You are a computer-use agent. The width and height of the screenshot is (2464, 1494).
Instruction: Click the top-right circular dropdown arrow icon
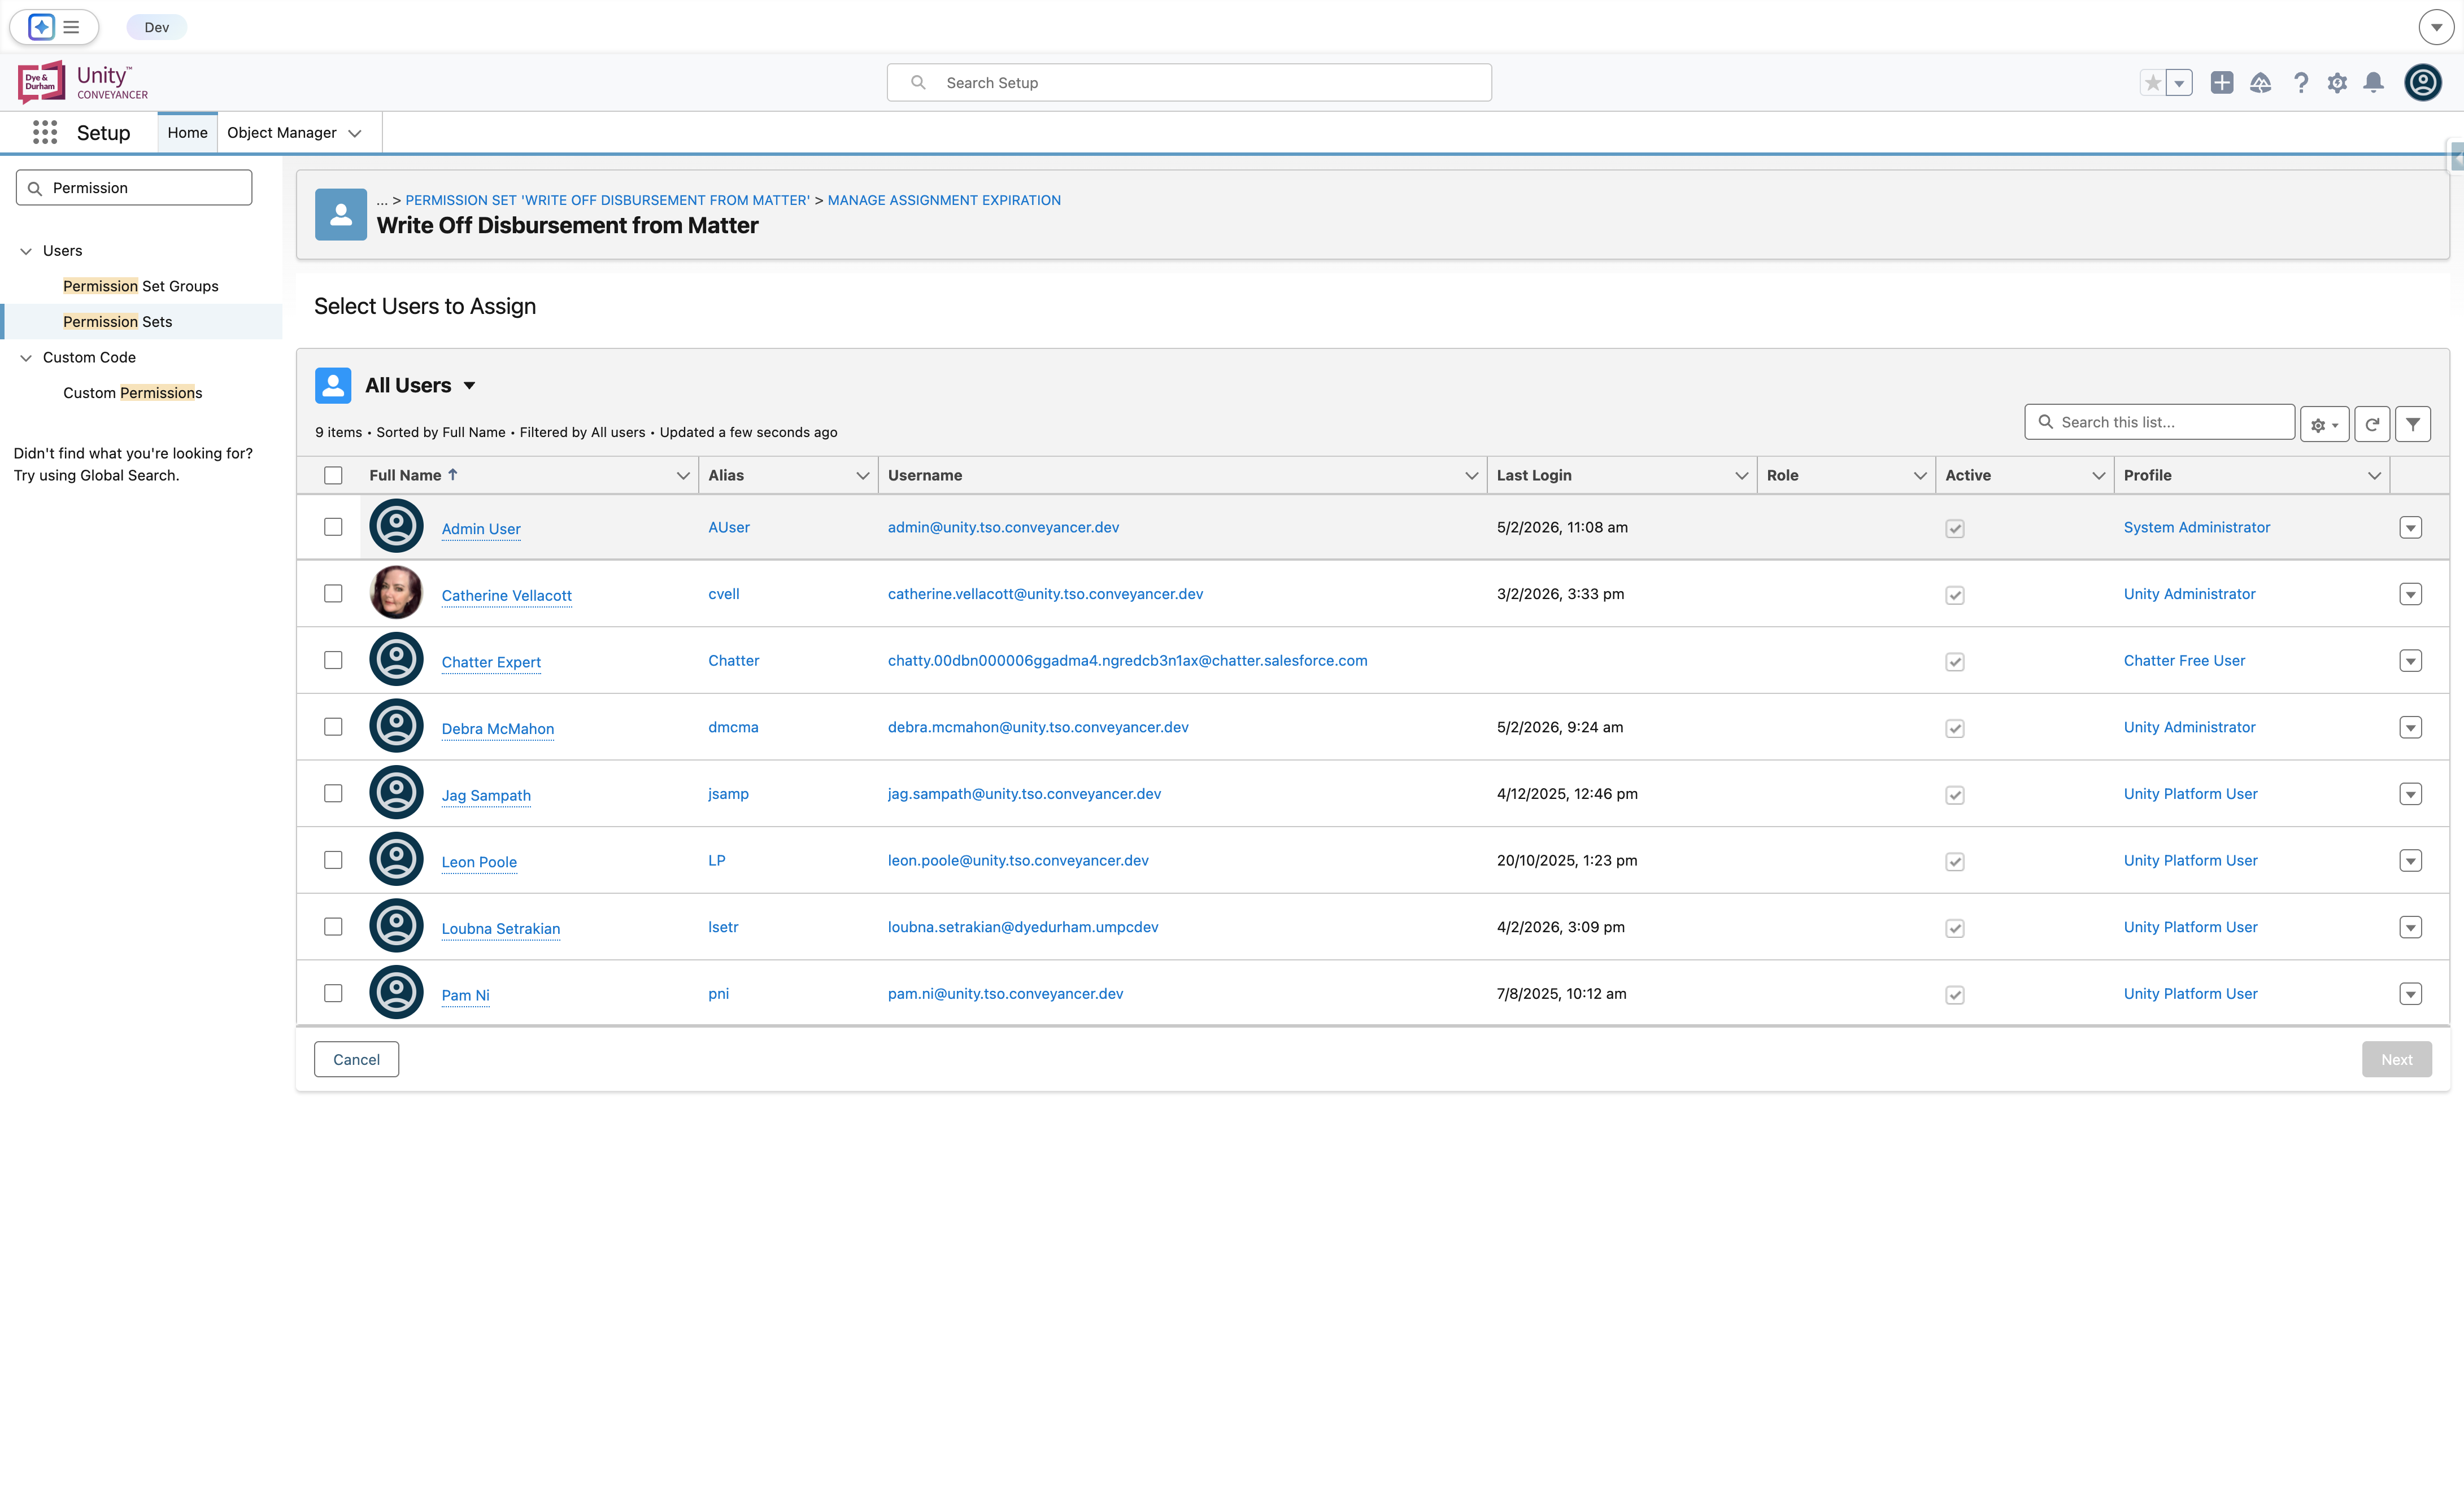[2436, 27]
